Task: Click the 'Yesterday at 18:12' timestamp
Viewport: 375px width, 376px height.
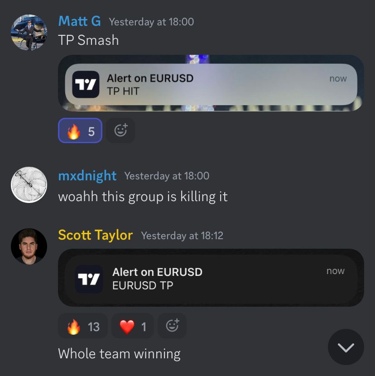Action: pyautogui.click(x=182, y=236)
